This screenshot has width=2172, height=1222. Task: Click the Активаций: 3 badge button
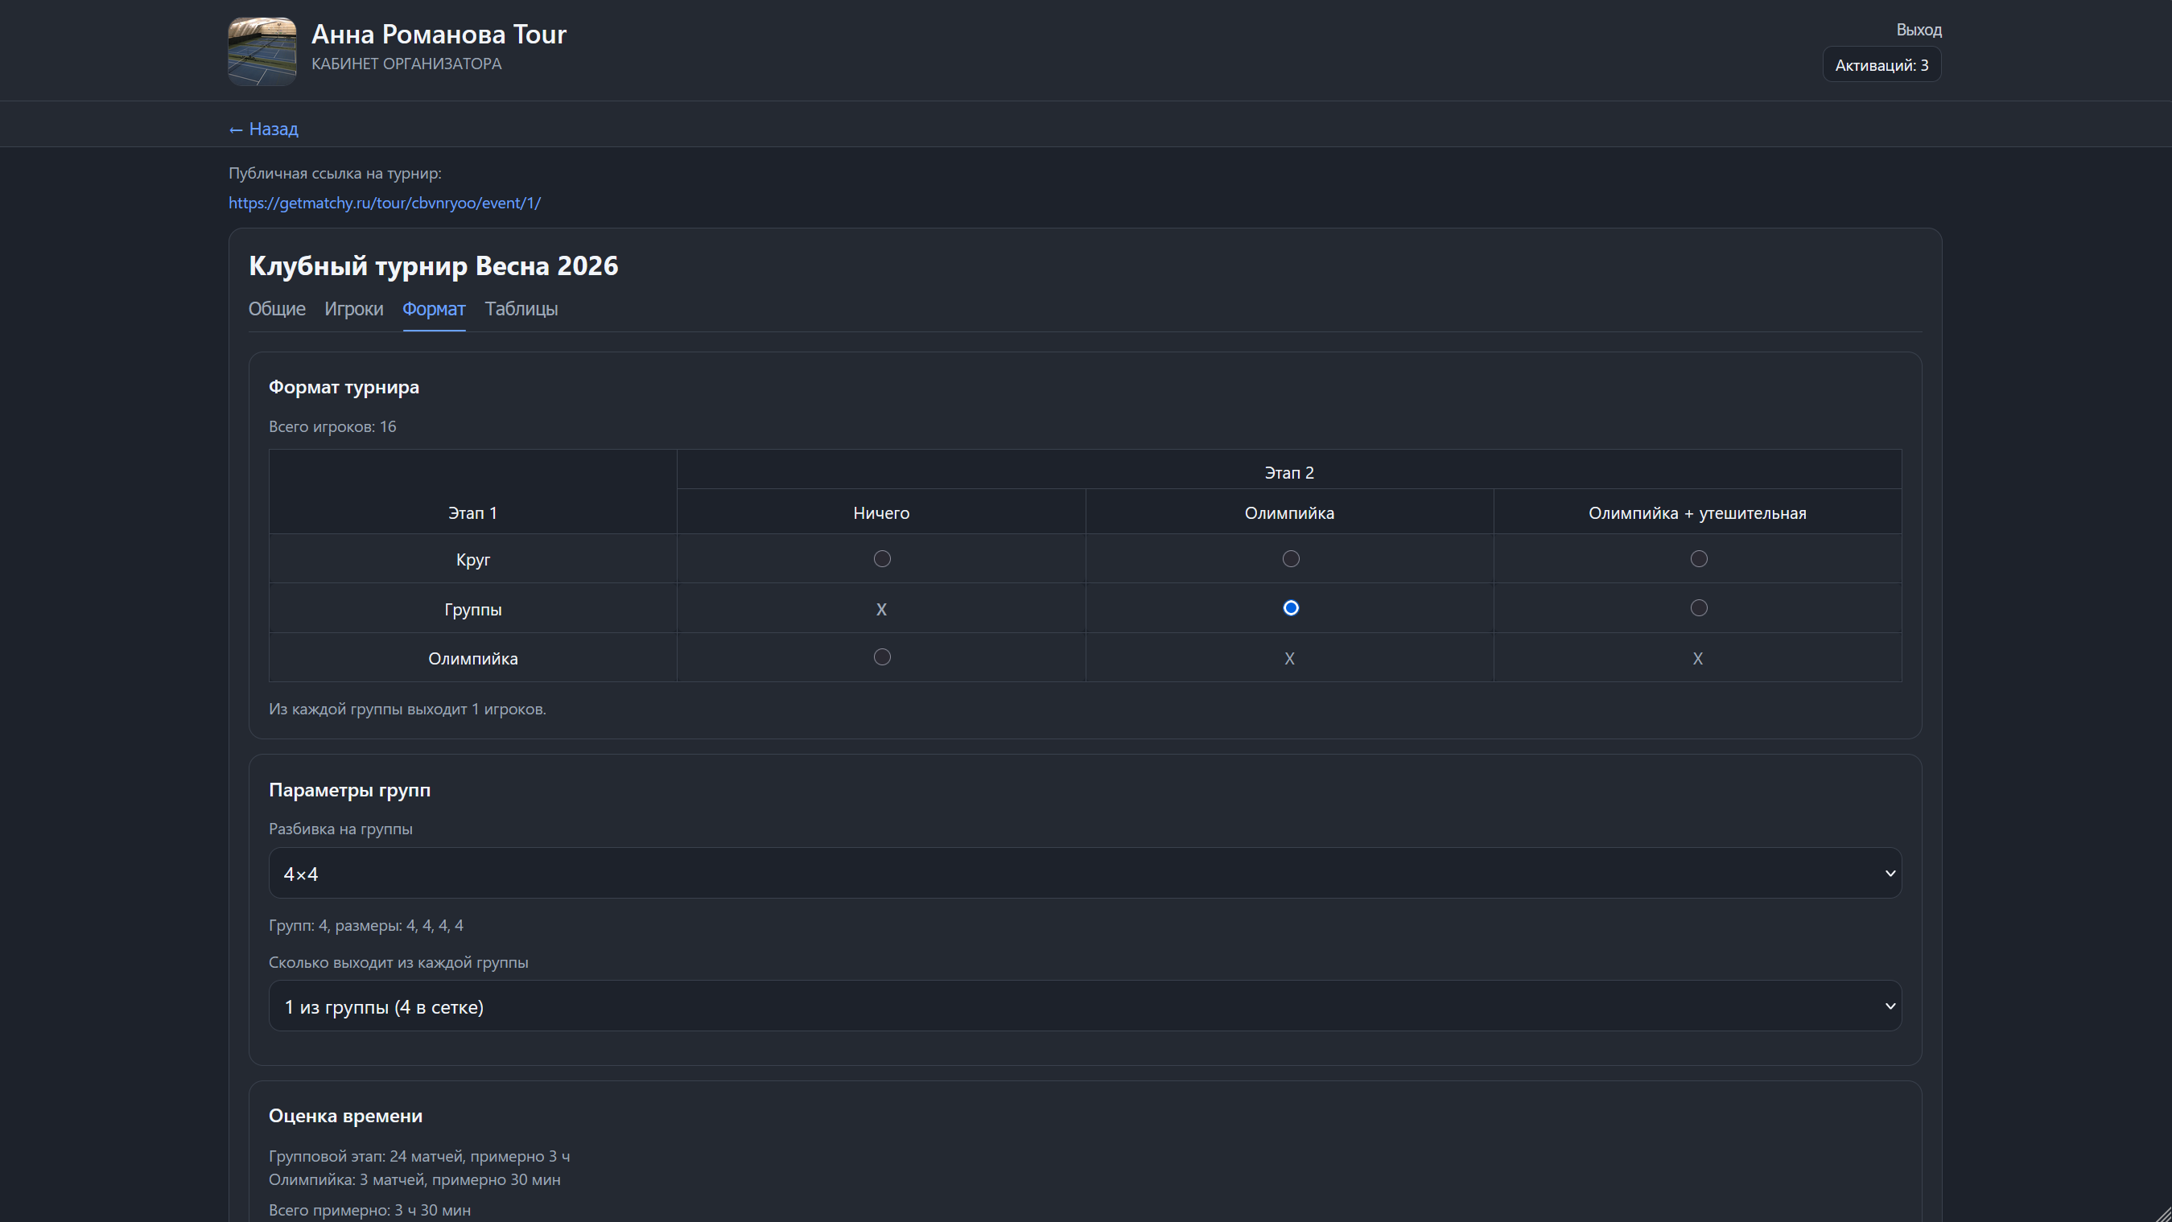click(1881, 65)
